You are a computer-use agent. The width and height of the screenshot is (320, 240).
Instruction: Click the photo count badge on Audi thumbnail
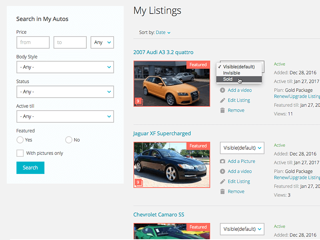[x=138, y=101]
